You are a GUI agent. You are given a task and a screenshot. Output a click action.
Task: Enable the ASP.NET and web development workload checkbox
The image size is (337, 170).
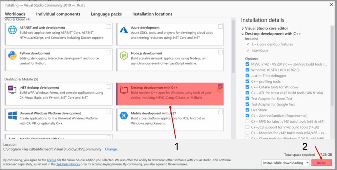[x=109, y=27]
